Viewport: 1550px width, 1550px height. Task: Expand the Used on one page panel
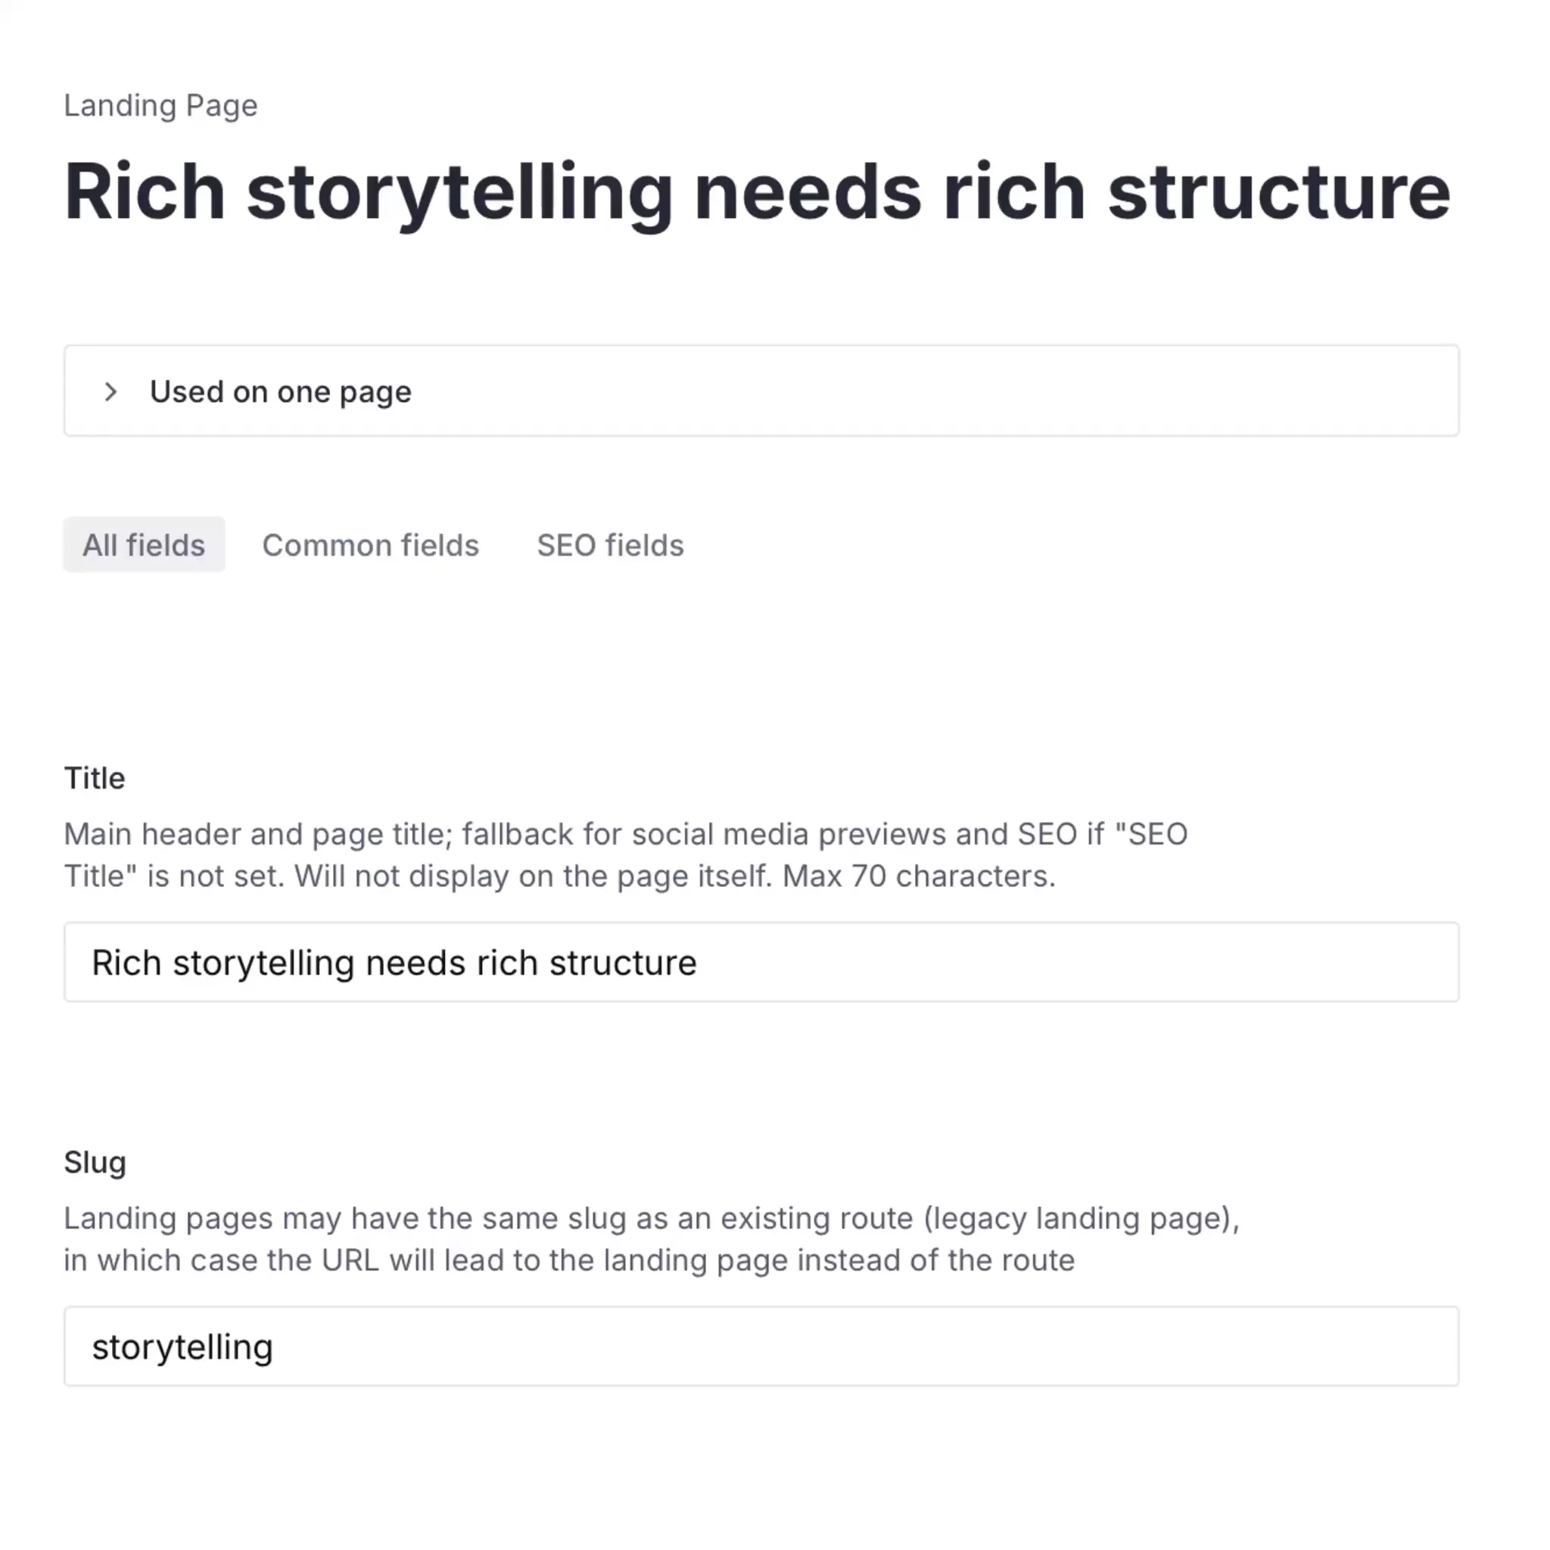pos(761,391)
